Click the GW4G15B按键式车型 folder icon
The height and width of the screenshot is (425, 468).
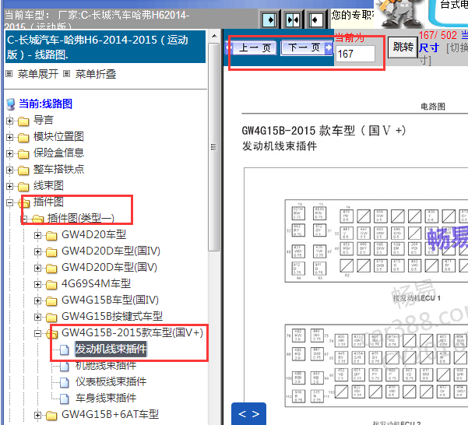pyautogui.click(x=51, y=318)
